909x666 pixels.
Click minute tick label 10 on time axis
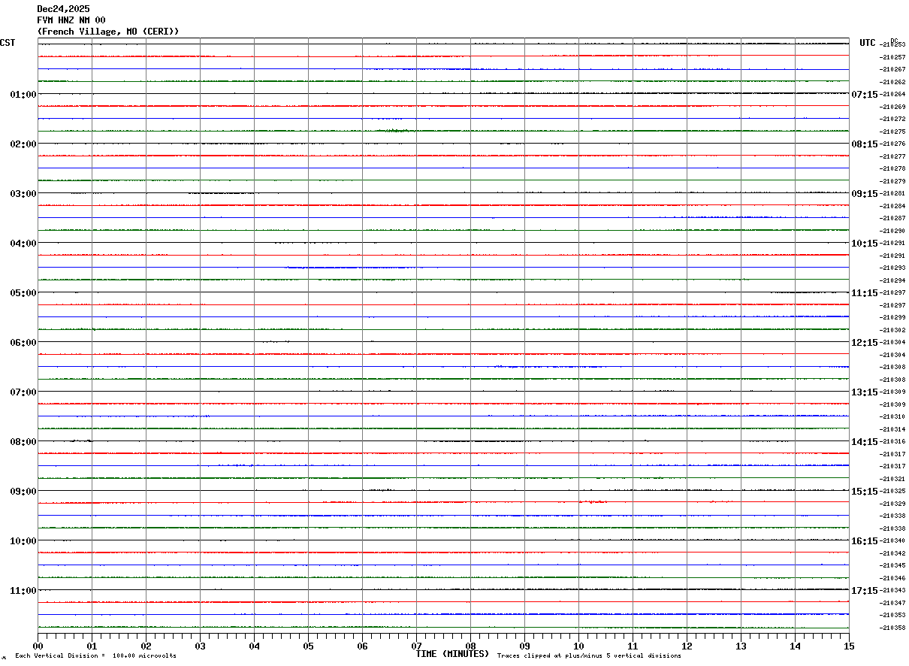tap(578, 646)
